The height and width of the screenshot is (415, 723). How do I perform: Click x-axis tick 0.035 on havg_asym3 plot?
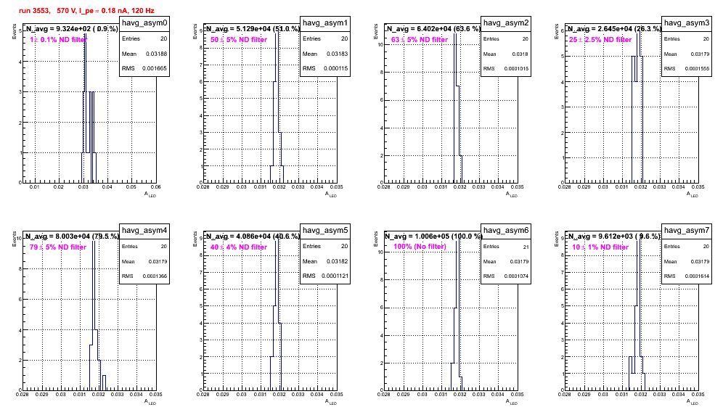tap(698, 186)
